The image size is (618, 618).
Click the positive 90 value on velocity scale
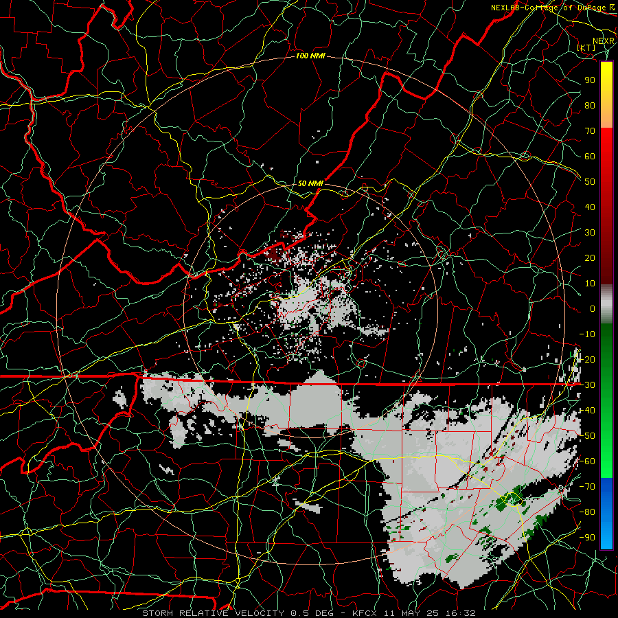[590, 80]
